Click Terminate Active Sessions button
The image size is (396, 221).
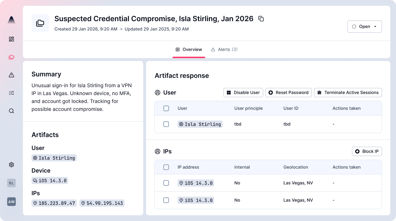pyautogui.click(x=348, y=93)
